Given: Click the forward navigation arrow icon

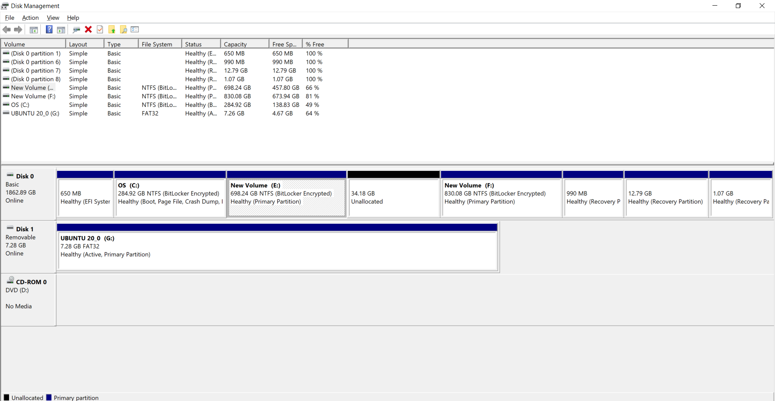Looking at the screenshot, I should [x=18, y=29].
